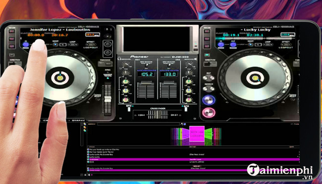322x184 pixels.
Task: Click the left SKIP button on right deck
Action: pyautogui.click(x=205, y=78)
